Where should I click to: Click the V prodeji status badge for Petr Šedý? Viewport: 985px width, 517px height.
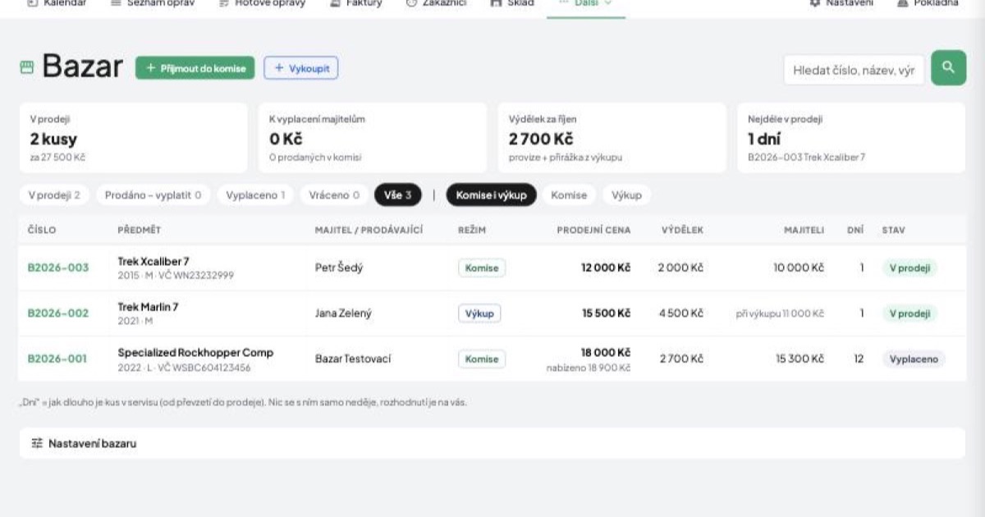[909, 268]
